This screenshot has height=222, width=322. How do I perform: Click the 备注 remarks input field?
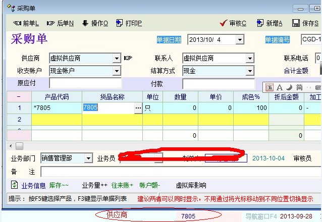[177, 172]
